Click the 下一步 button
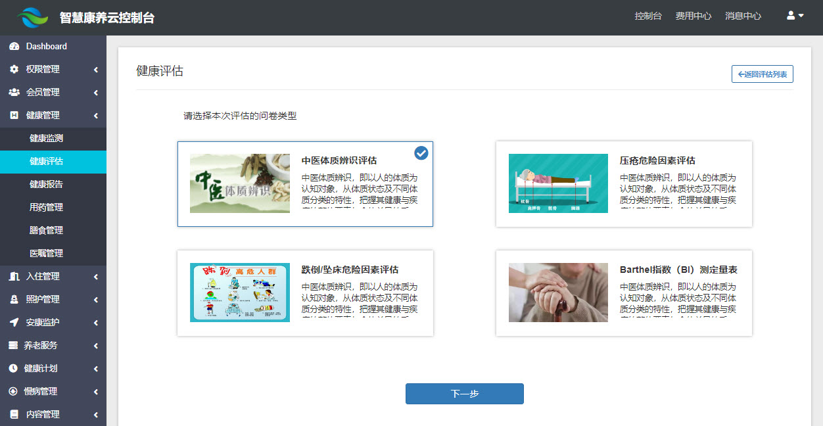Viewport: 823px width, 426px height. [x=464, y=394]
